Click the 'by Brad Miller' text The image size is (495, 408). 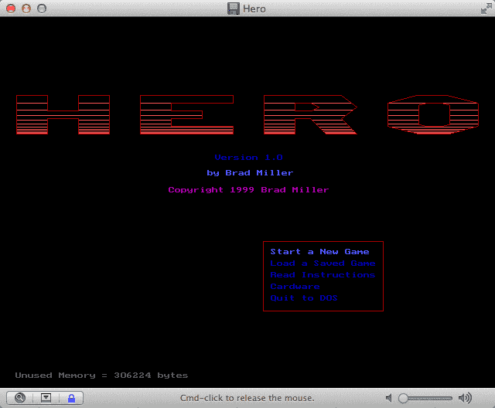click(250, 173)
